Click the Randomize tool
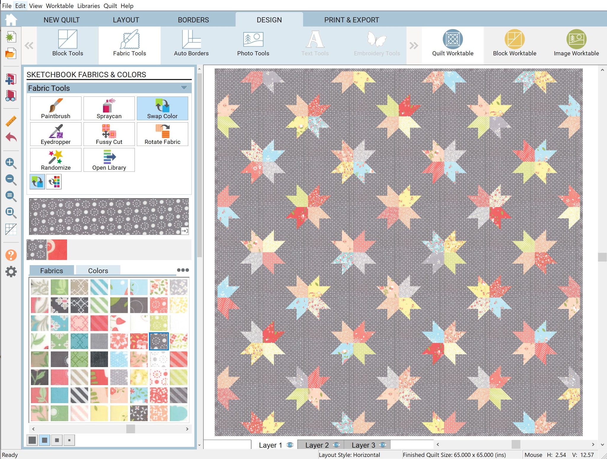 tap(55, 160)
